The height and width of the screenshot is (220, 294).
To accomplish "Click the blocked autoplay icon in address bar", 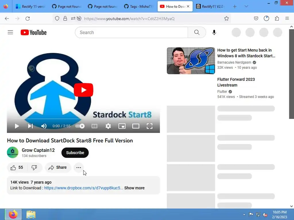I will click(79, 19).
